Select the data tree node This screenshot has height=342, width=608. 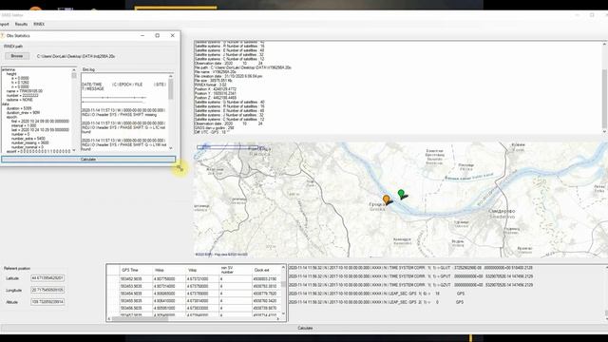click(6, 104)
